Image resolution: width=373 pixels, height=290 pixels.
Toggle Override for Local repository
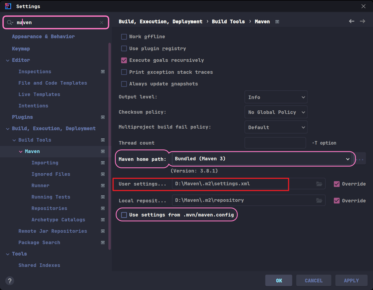coord(337,201)
